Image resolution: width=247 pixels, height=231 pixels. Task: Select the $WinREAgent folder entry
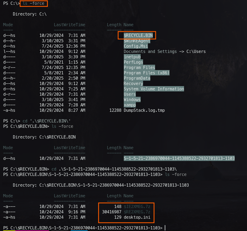137,41
